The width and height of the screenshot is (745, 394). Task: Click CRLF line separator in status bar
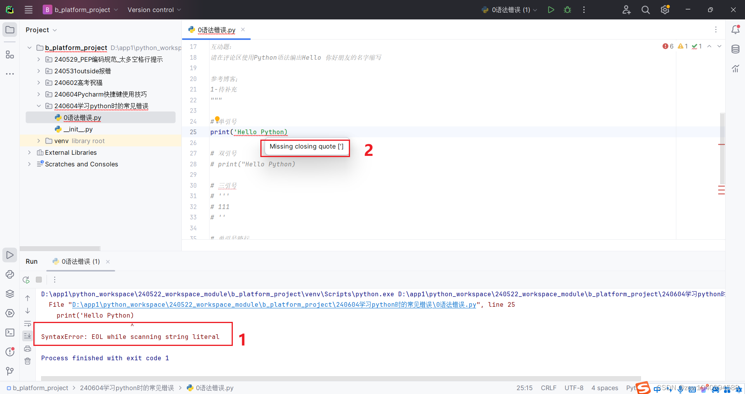(x=549, y=388)
